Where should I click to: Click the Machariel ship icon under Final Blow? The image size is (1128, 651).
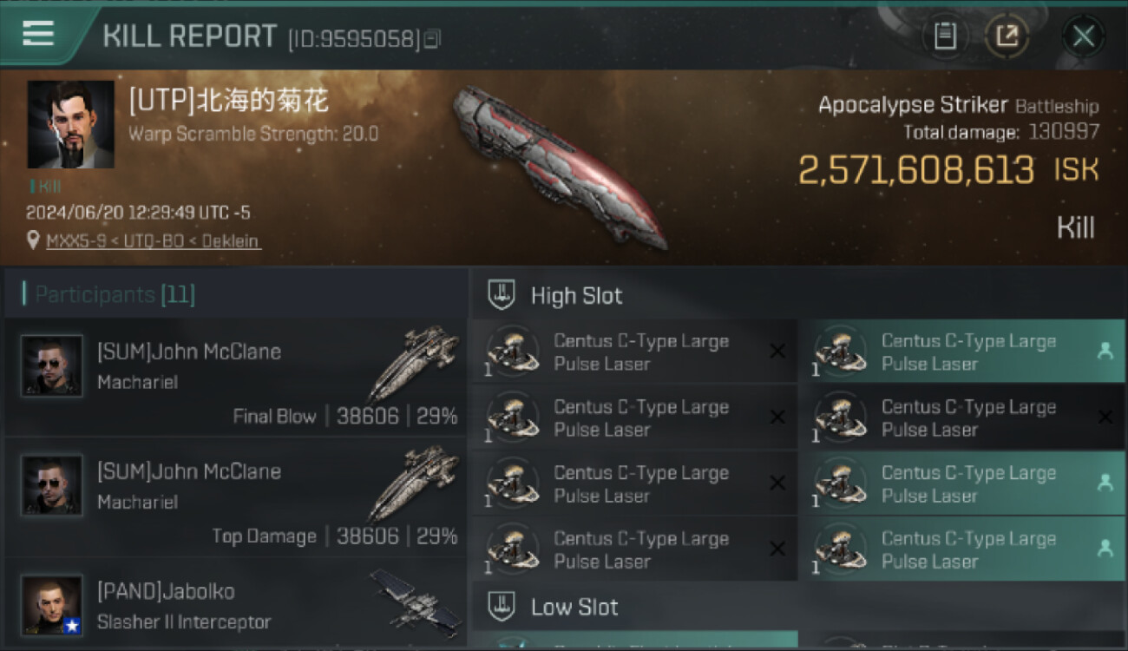point(415,362)
